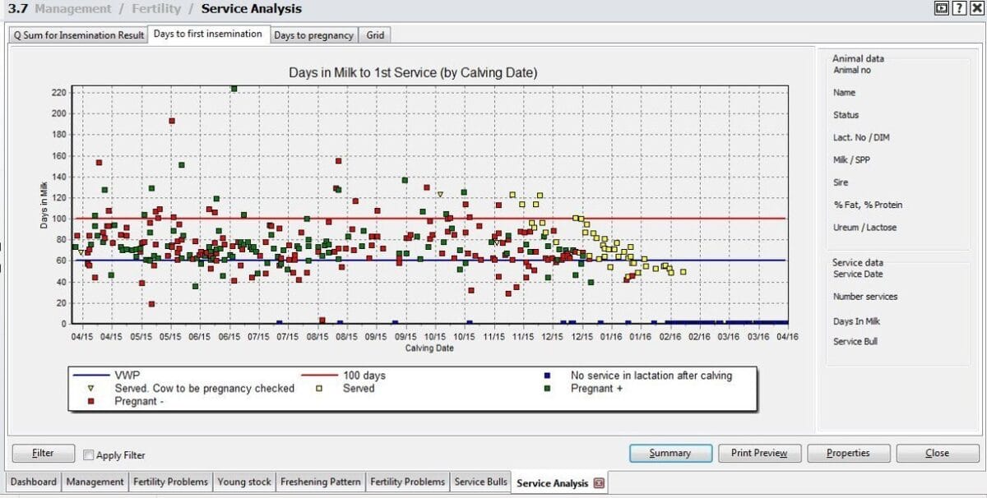This screenshot has height=498, width=987.
Task: Click the Pregnant - red legend marker
Action: coord(91,402)
